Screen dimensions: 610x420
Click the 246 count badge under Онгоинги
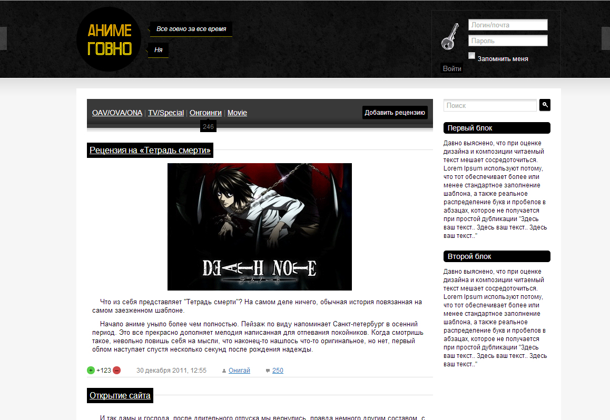click(x=208, y=126)
